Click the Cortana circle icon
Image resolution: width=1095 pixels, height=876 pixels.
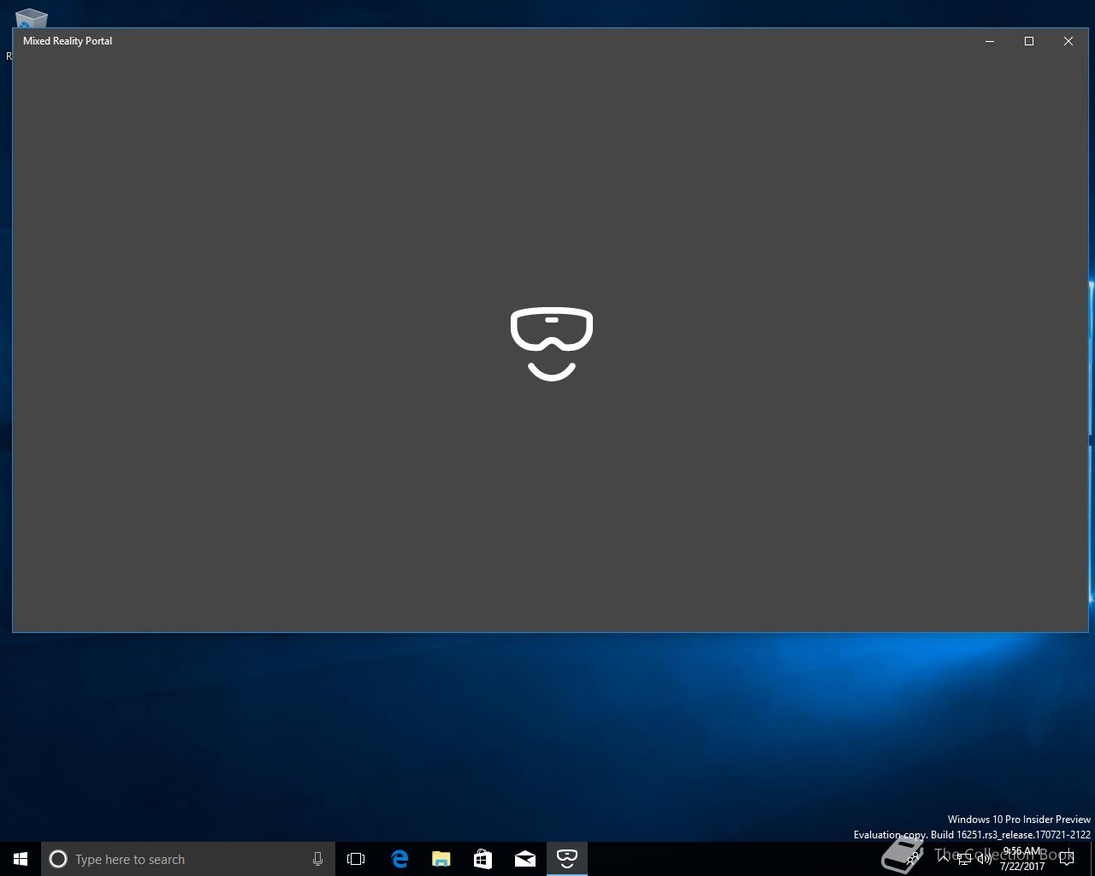[58, 859]
